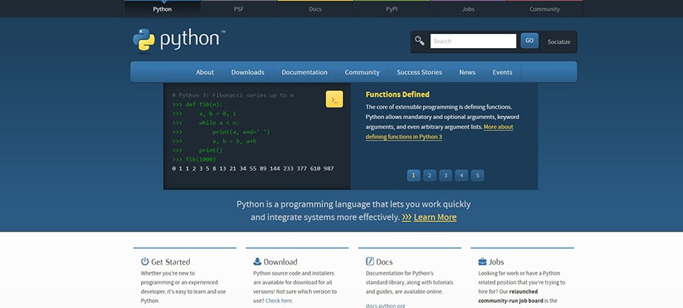Click the 'relaunched community-run job board' text

click(x=509, y=296)
